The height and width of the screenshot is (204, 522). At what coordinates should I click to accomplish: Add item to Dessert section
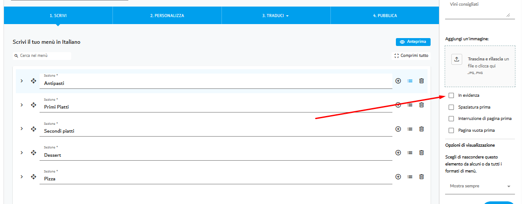point(398,153)
